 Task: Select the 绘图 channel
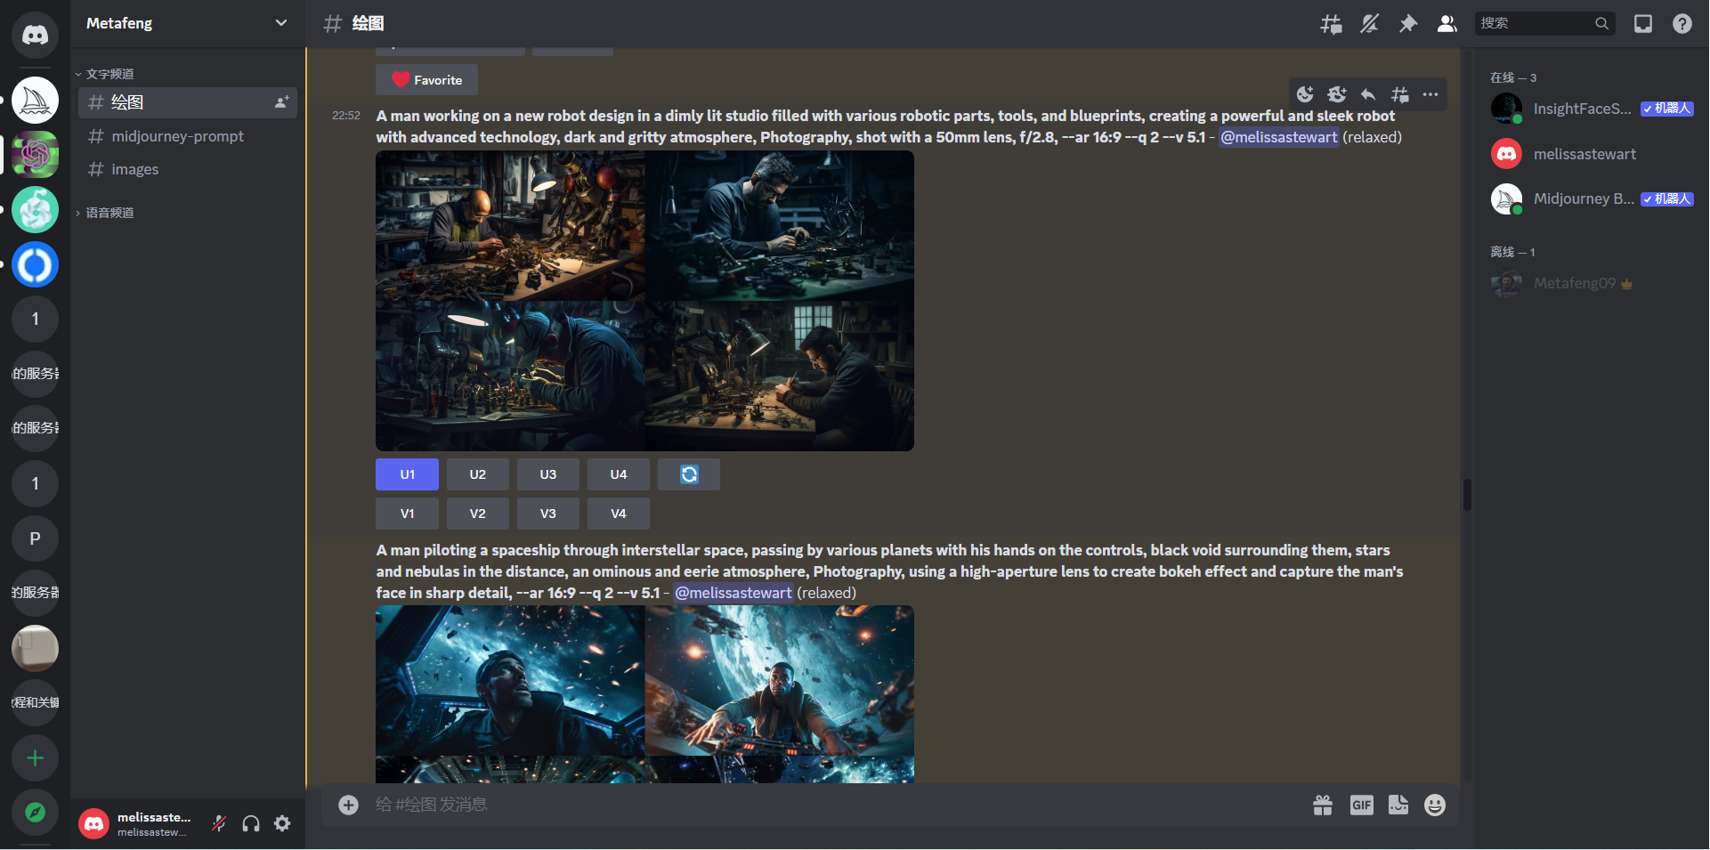188,102
